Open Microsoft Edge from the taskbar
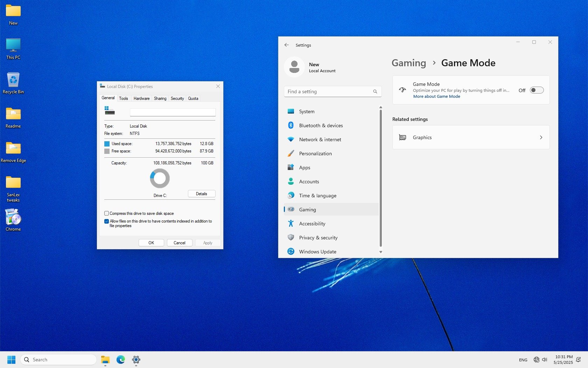Screen dimensions: 588x368 pyautogui.click(x=121, y=360)
